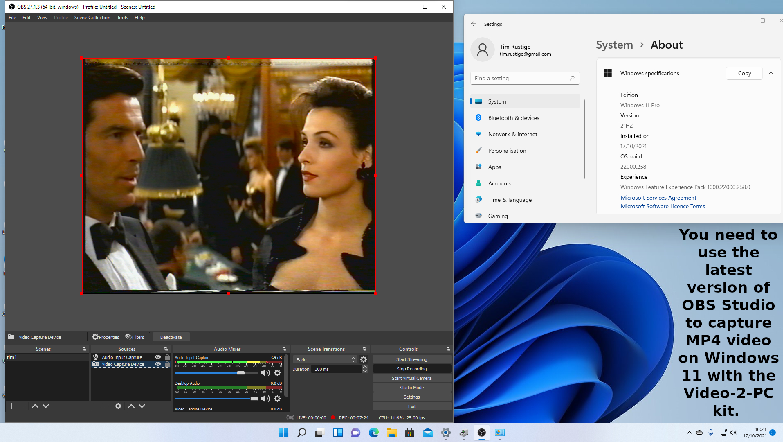Open the View menu in OBS
Screen dimensions: 784x442
[42, 18]
